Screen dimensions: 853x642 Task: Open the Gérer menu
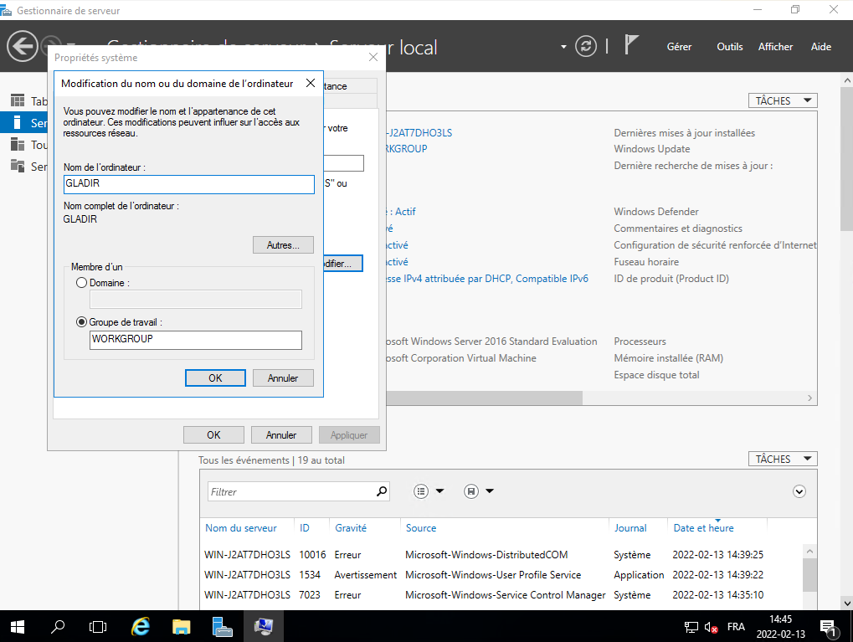(679, 47)
